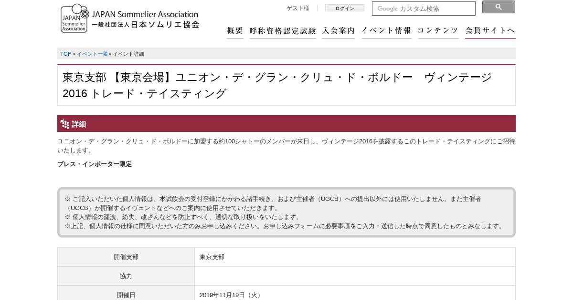
Task: Click the magnifier search button
Action: (x=499, y=7)
